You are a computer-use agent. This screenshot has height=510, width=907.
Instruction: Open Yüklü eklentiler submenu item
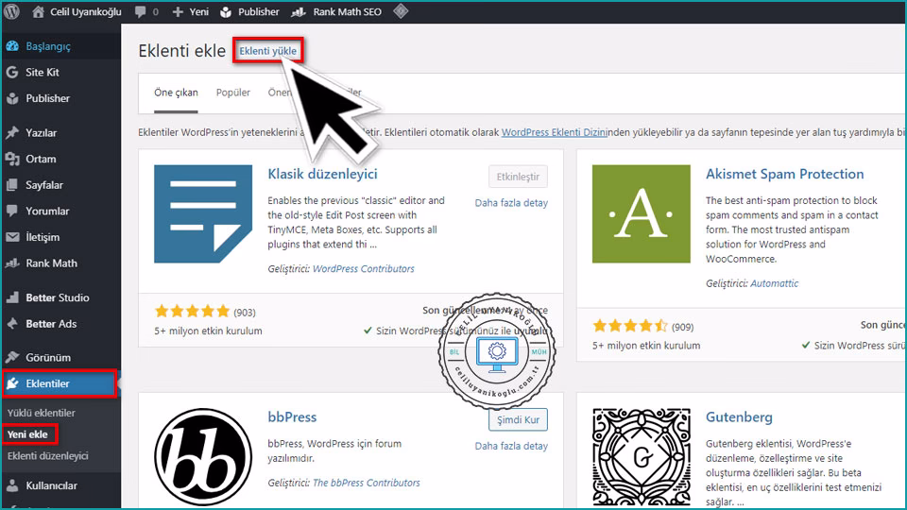click(x=41, y=413)
